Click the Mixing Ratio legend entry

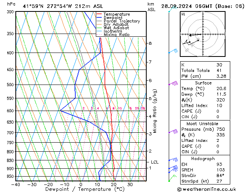click(113, 35)
